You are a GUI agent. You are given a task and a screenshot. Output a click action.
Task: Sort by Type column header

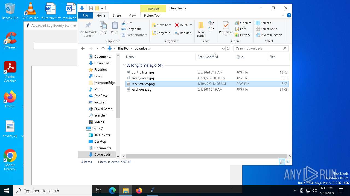(251, 57)
